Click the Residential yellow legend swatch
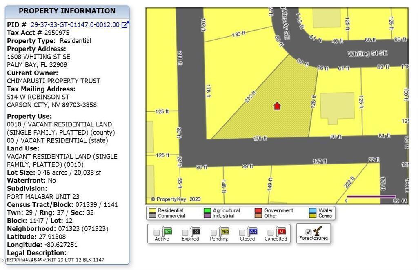Image resolution: width=418 pixels, height=270 pixels. click(x=152, y=210)
